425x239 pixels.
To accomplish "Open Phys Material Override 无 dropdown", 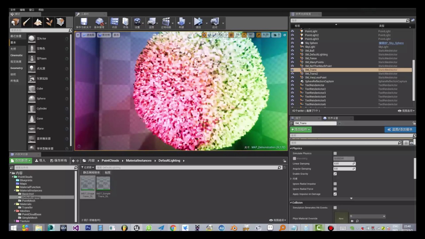I will [368, 216].
